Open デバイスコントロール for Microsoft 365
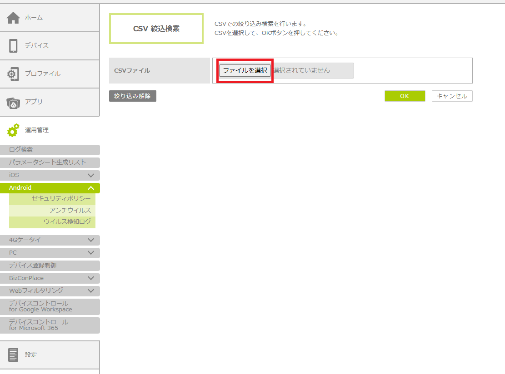This screenshot has height=374, width=505. tap(50, 325)
